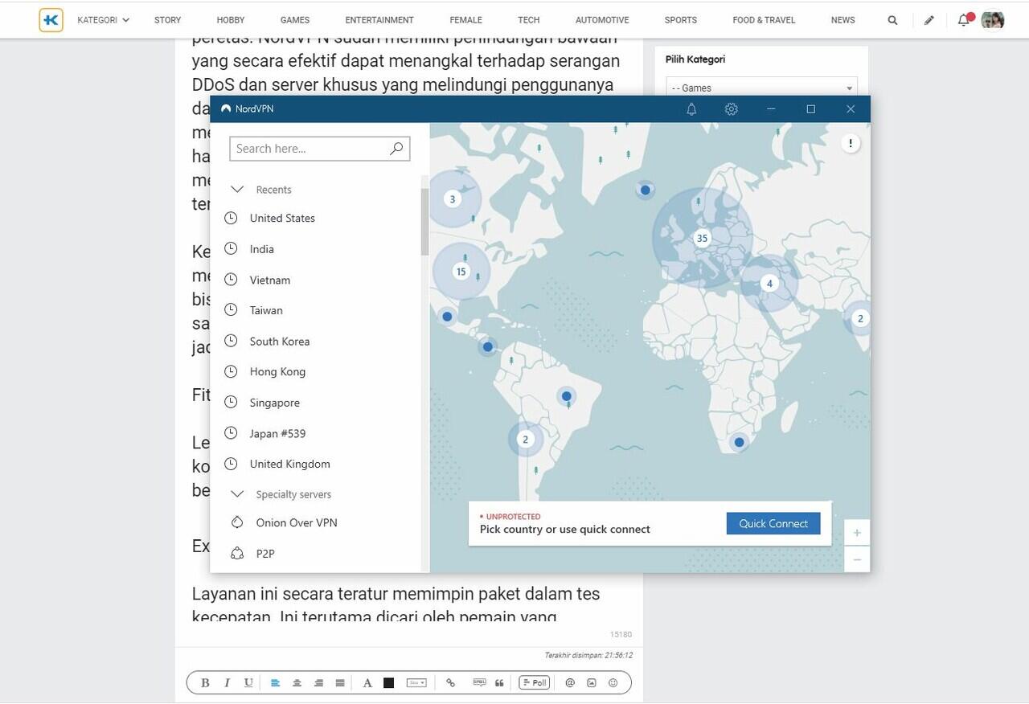
Task: Align text right in editor
Action: point(318,683)
